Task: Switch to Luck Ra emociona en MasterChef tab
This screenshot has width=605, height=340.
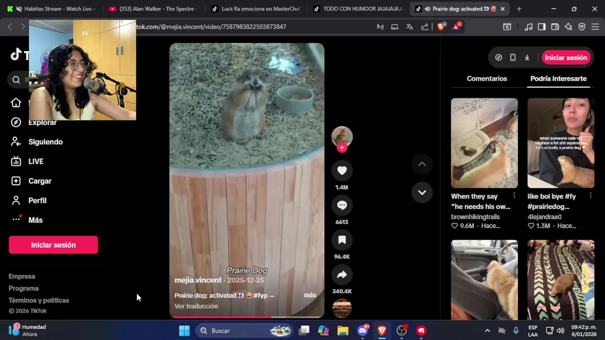Action: pyautogui.click(x=255, y=8)
